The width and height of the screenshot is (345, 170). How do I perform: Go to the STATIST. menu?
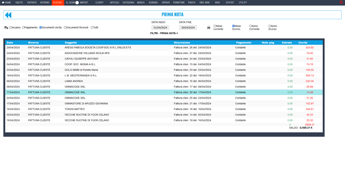230,3
